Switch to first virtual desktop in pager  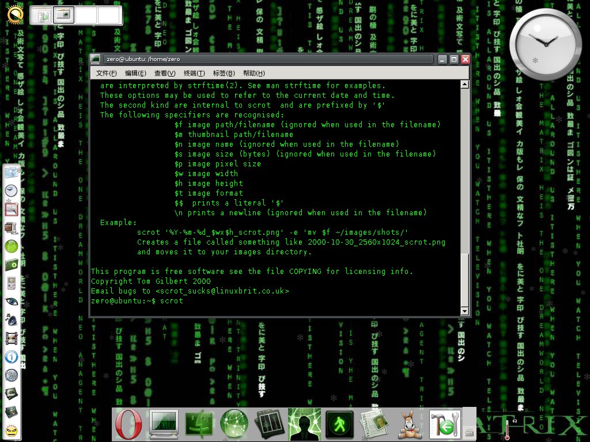coord(41,16)
